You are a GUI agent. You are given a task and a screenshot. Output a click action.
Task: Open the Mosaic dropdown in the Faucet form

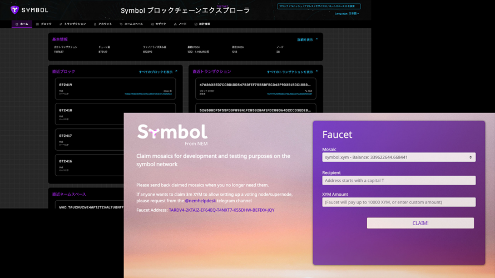point(399,157)
